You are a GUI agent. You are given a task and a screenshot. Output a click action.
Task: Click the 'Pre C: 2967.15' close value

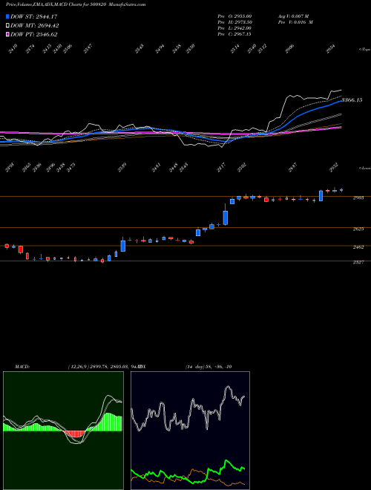click(x=234, y=34)
